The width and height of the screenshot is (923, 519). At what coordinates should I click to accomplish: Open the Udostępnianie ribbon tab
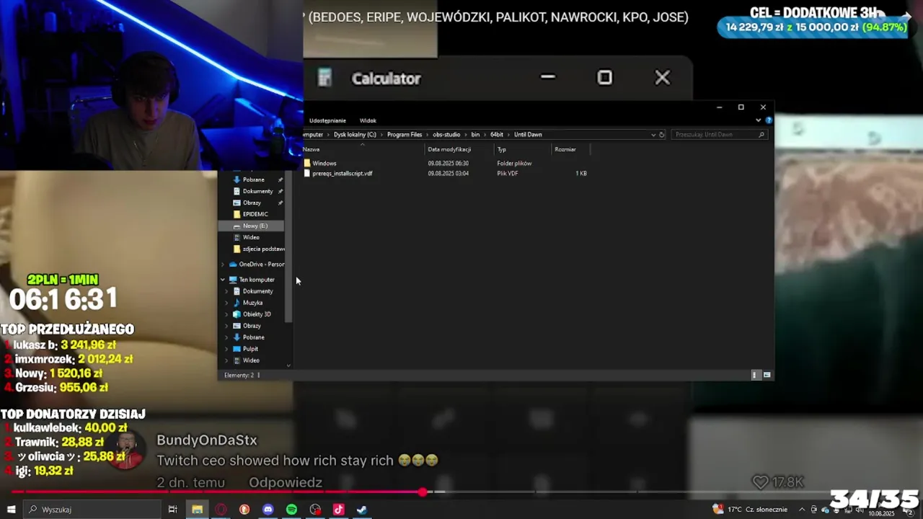327,120
